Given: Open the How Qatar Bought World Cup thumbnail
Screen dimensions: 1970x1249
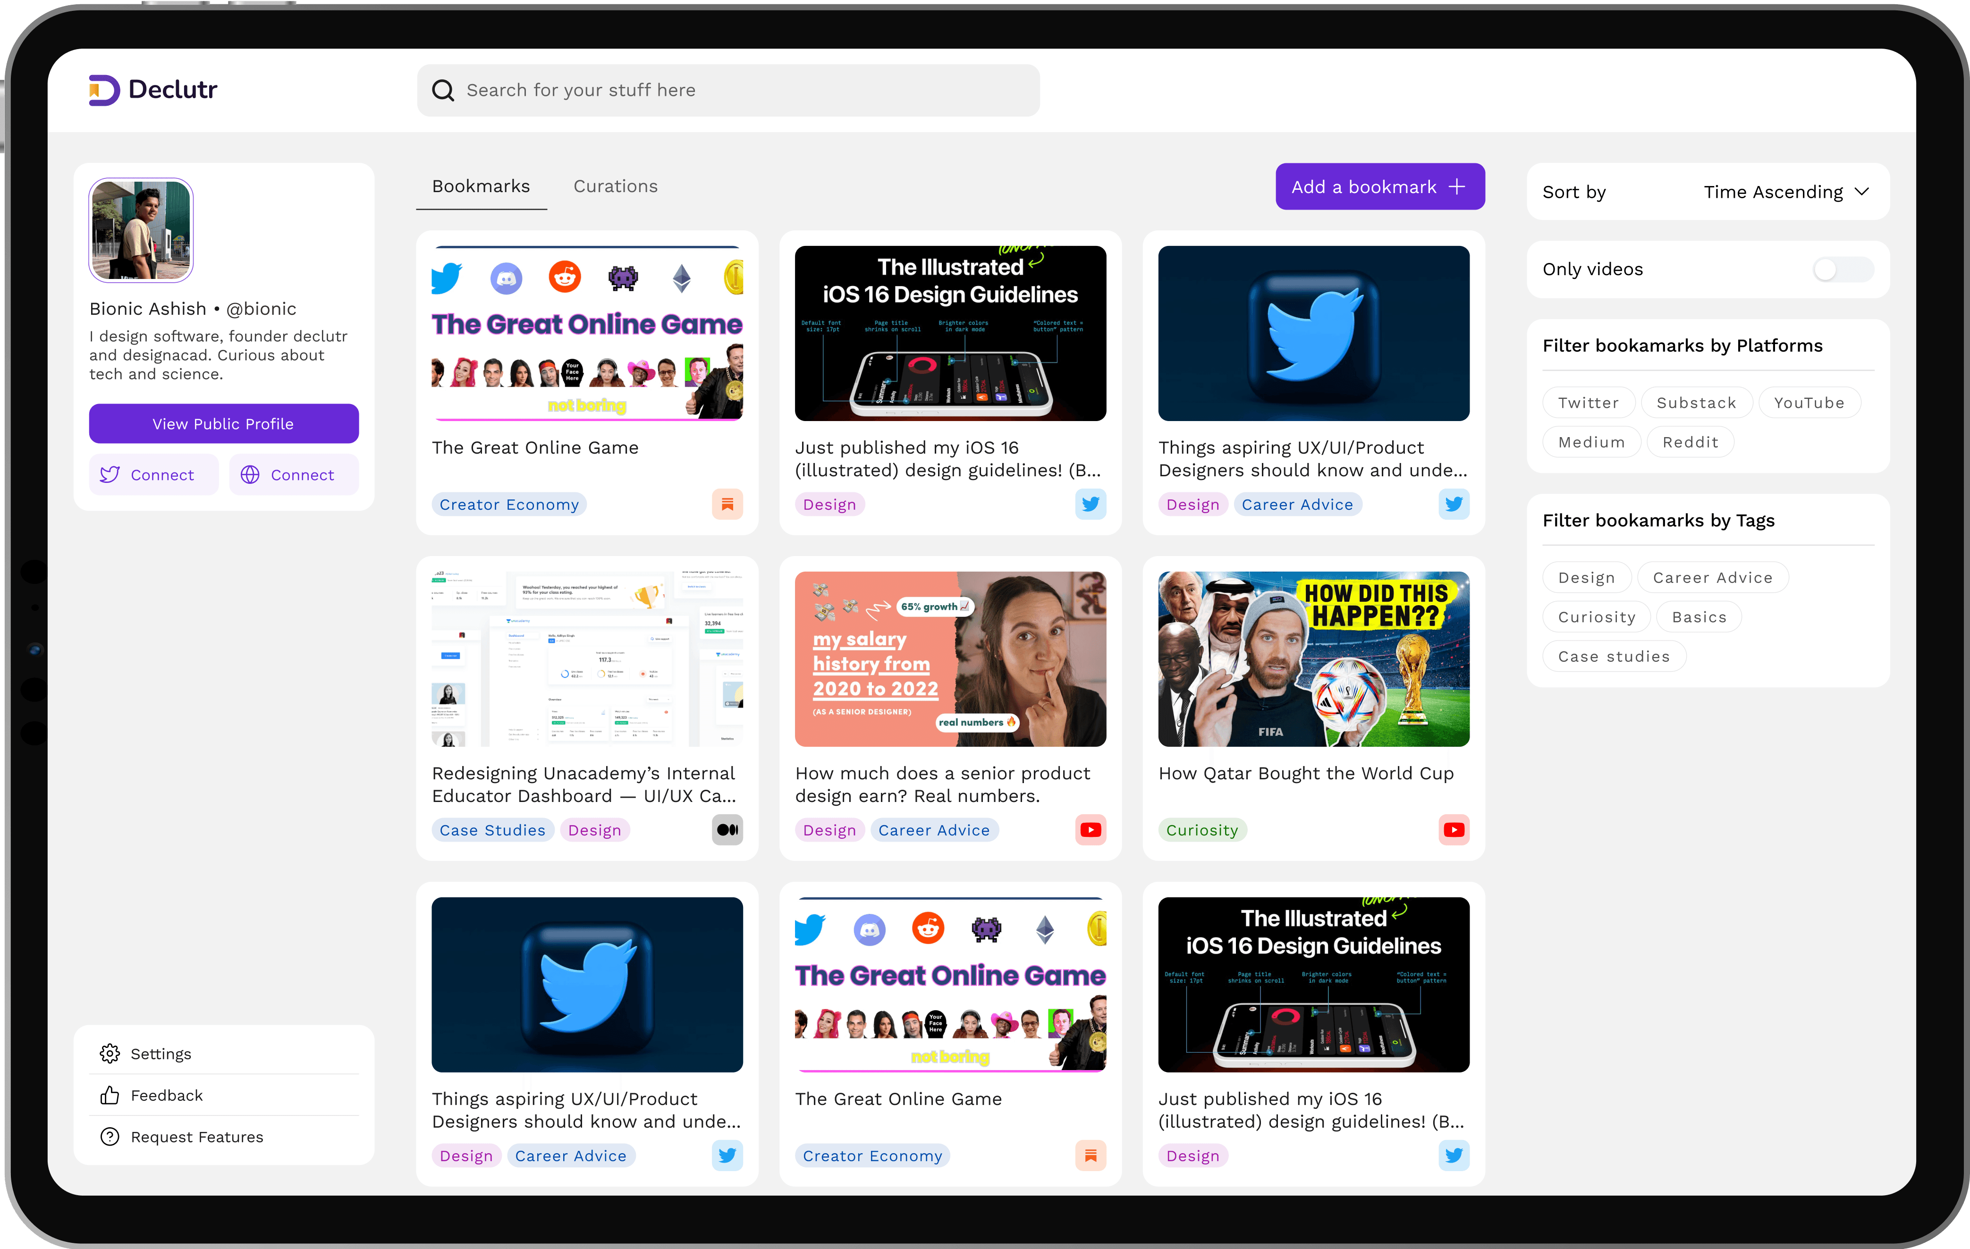Looking at the screenshot, I should (1313, 658).
